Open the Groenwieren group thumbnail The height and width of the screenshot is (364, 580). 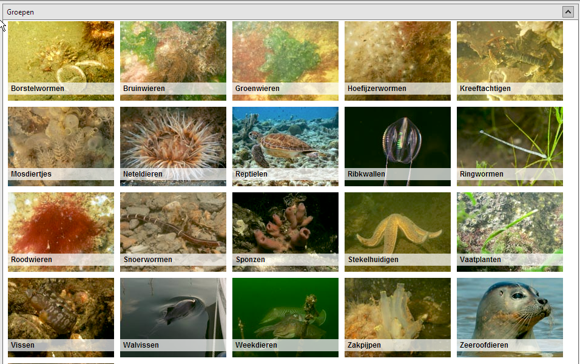coord(285,61)
